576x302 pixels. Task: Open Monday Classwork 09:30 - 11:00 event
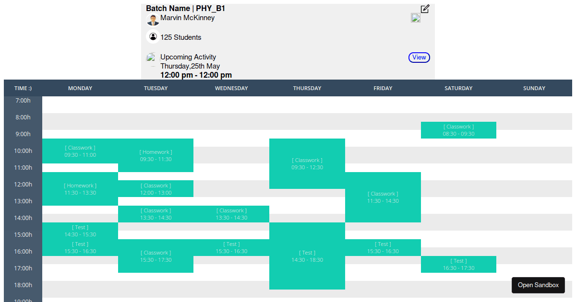tap(80, 151)
